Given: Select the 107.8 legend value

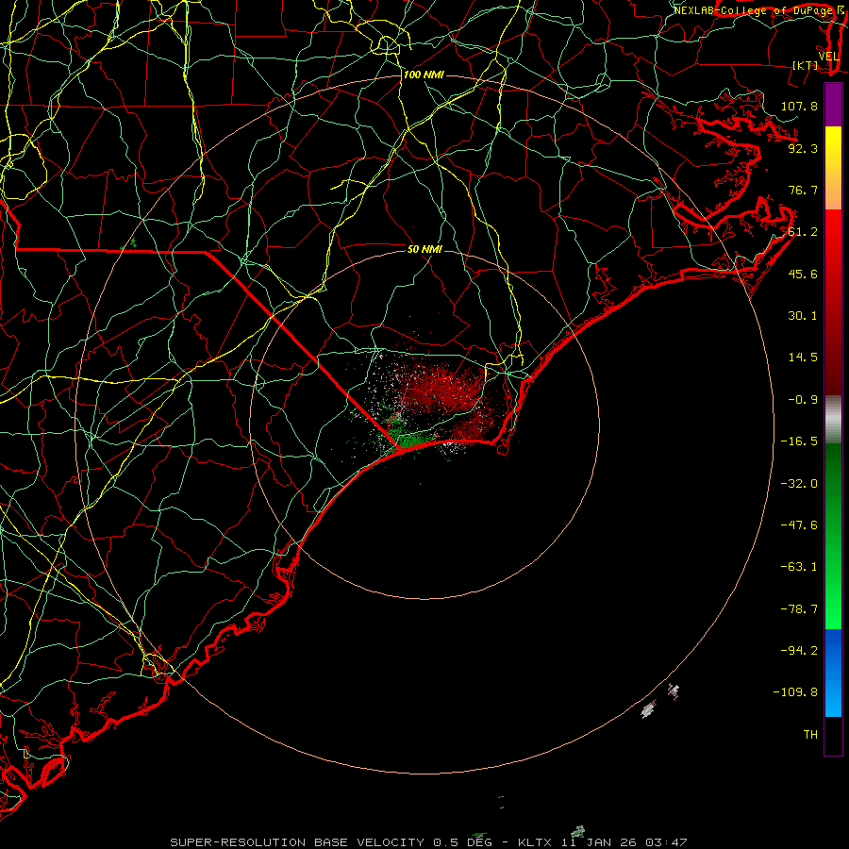Looking at the screenshot, I should click(x=799, y=106).
